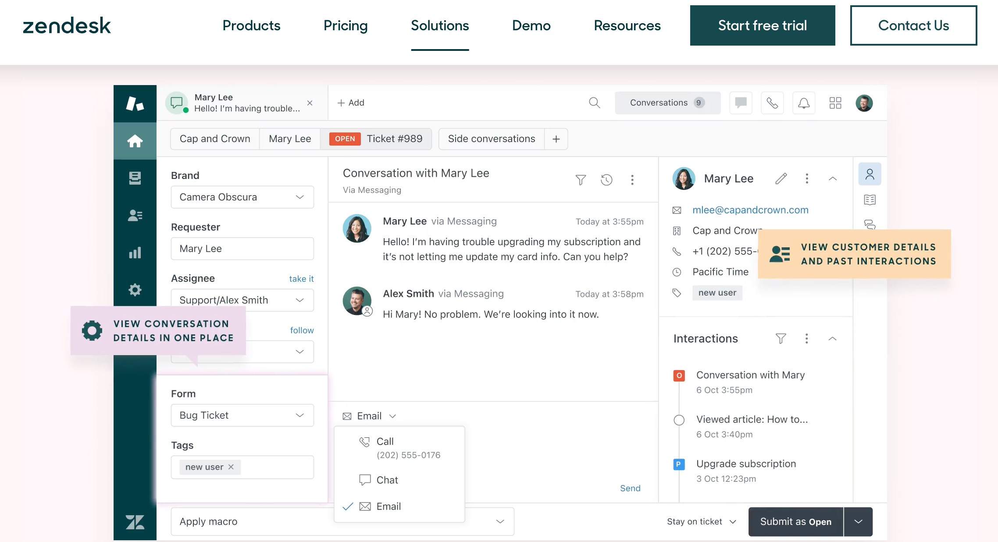The width and height of the screenshot is (998, 542).
Task: Click the grid/apps icon in top bar
Action: (834, 102)
